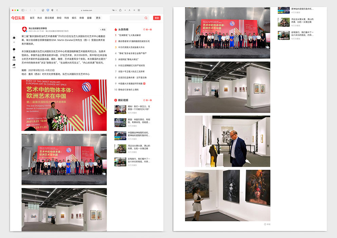
Task: Go forward with the browser forward arrow
Action: point(35,10)
